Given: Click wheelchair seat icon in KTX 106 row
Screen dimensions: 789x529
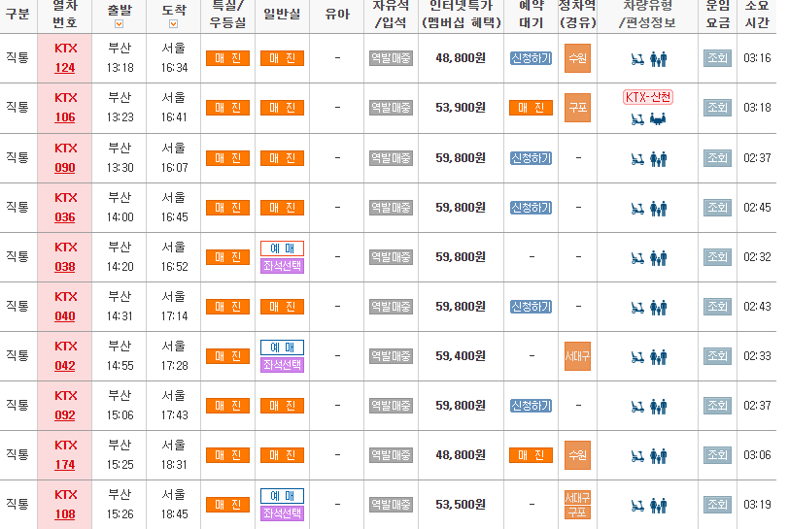Looking at the screenshot, I should pyautogui.click(x=637, y=119).
